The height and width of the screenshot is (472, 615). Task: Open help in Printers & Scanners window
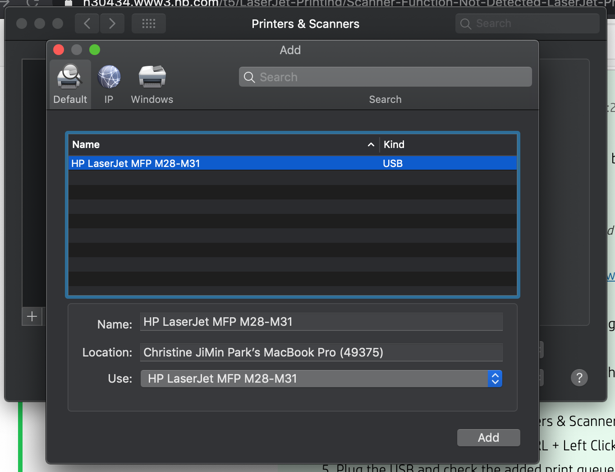click(579, 378)
